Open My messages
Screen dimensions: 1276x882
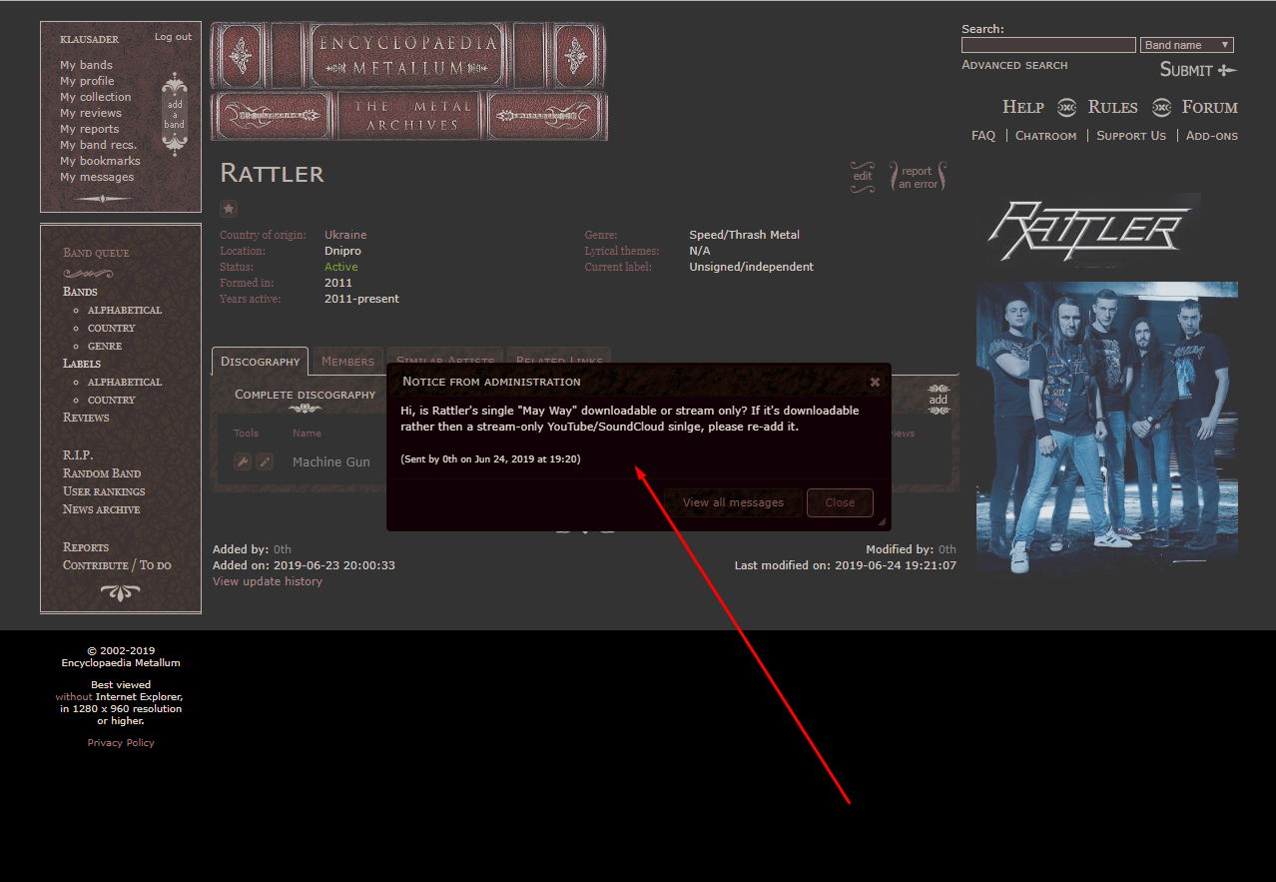coord(97,177)
